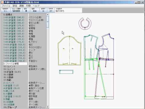Select the 1-K11 計算値 (210.0) row

[14, 48]
